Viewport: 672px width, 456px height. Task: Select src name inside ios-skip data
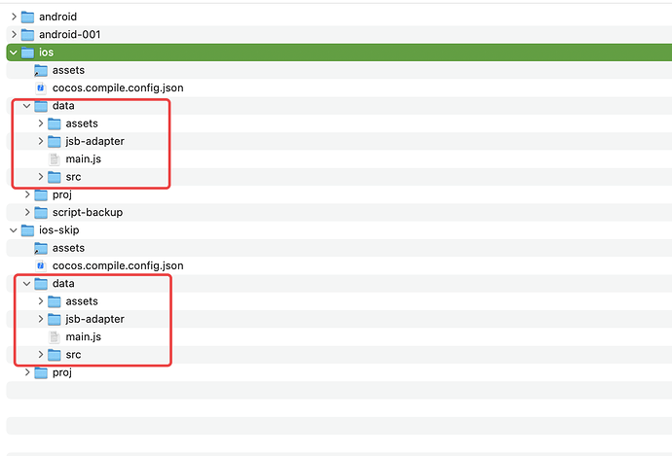[73, 355]
